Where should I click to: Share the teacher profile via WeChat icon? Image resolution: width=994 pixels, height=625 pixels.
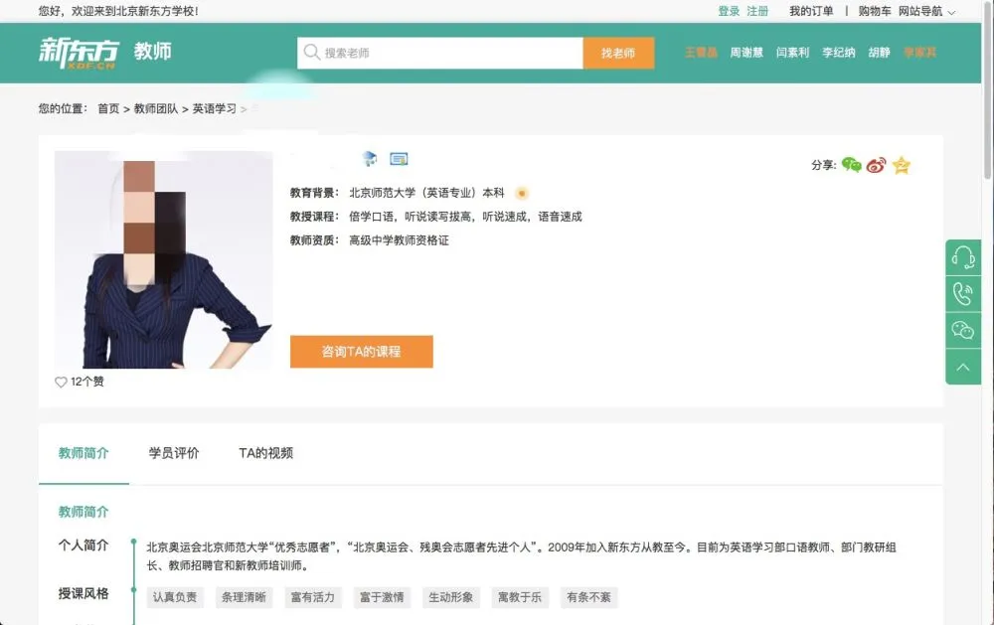coord(851,166)
